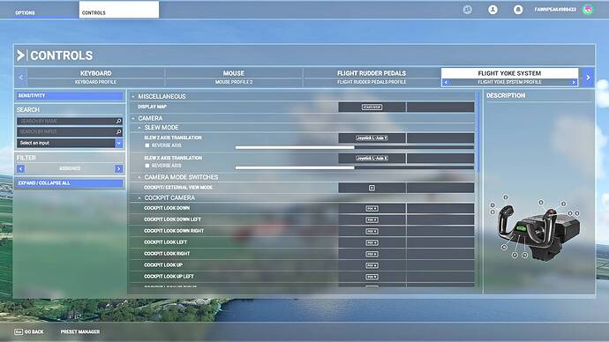
Task: Click Cockpit Look Down Left primary binding
Action: tap(372, 219)
